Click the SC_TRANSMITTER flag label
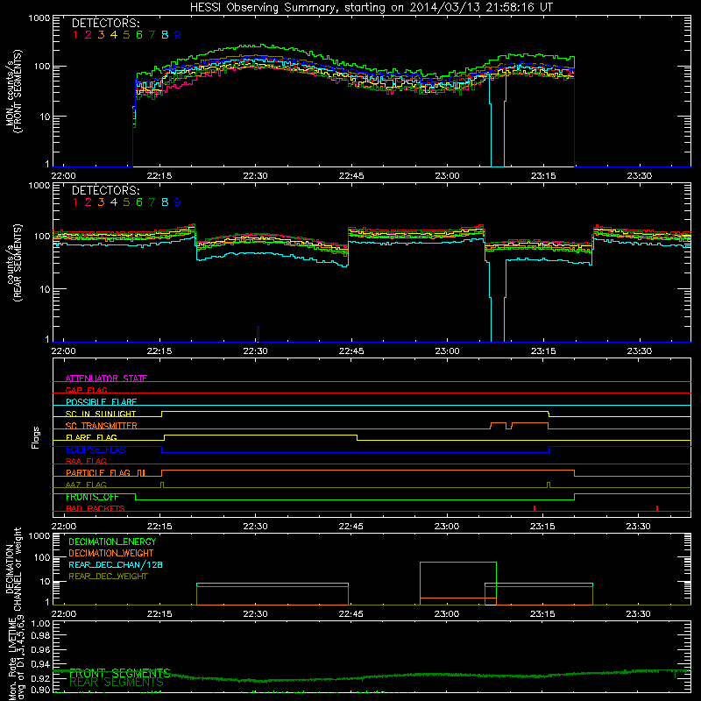The width and height of the screenshot is (701, 701). [102, 425]
